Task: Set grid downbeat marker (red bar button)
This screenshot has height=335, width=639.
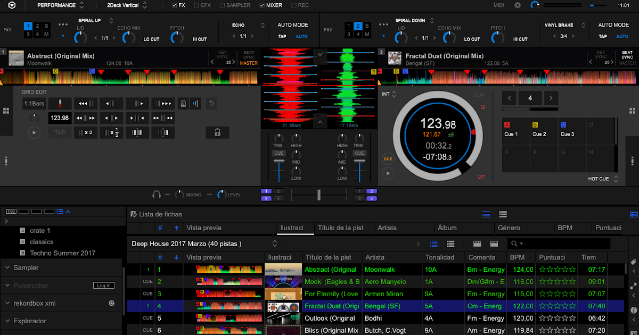Action: [x=60, y=103]
